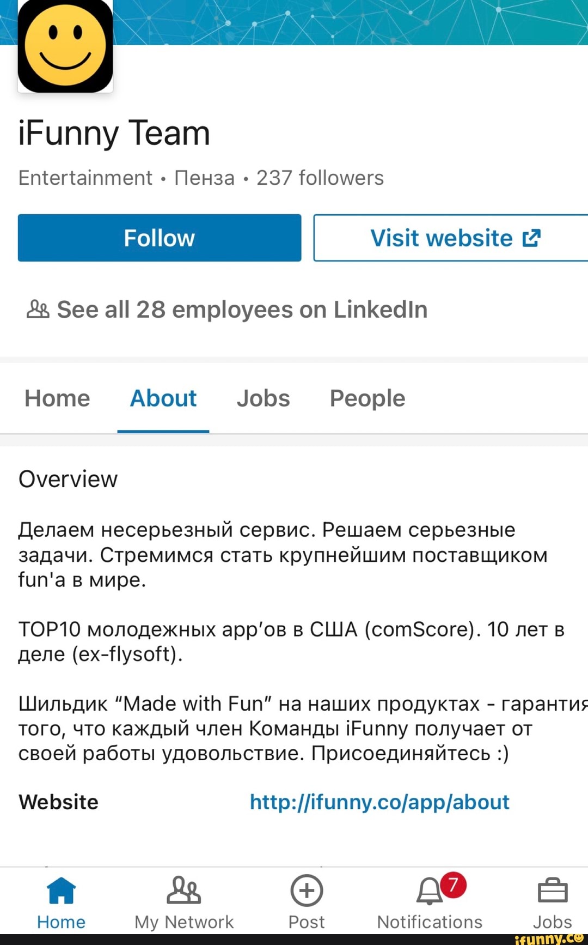This screenshot has height=945, width=588.
Task: Select the About tab
Action: click(x=163, y=398)
